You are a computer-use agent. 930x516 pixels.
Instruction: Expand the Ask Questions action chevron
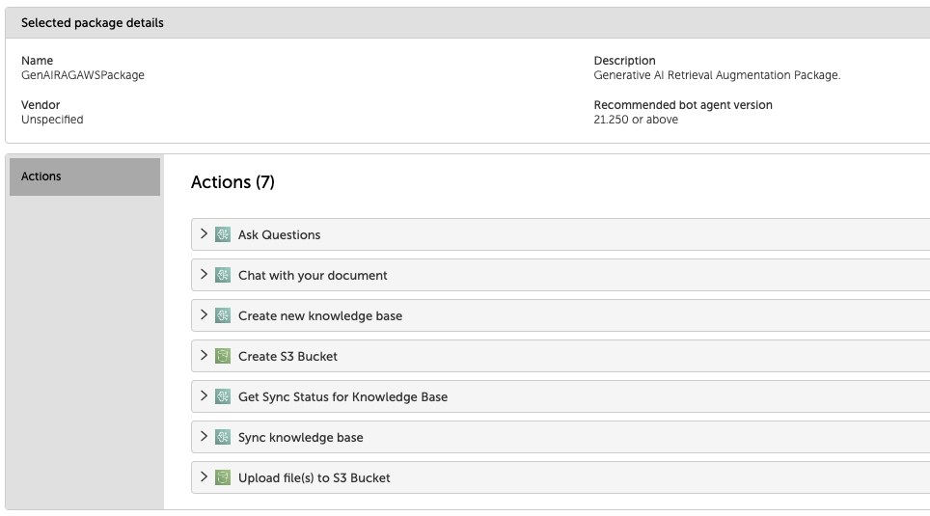pyautogui.click(x=204, y=233)
